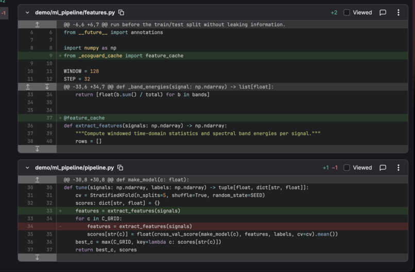Image resolution: width=415 pixels, height=272 pixels.
Task: Click the 'for c in C_GRID:' line
Action: point(213,218)
